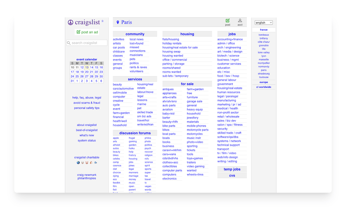Viewport: 346px width, 207px height.
Task: Open the cvs section
Action: coord(232,175)
